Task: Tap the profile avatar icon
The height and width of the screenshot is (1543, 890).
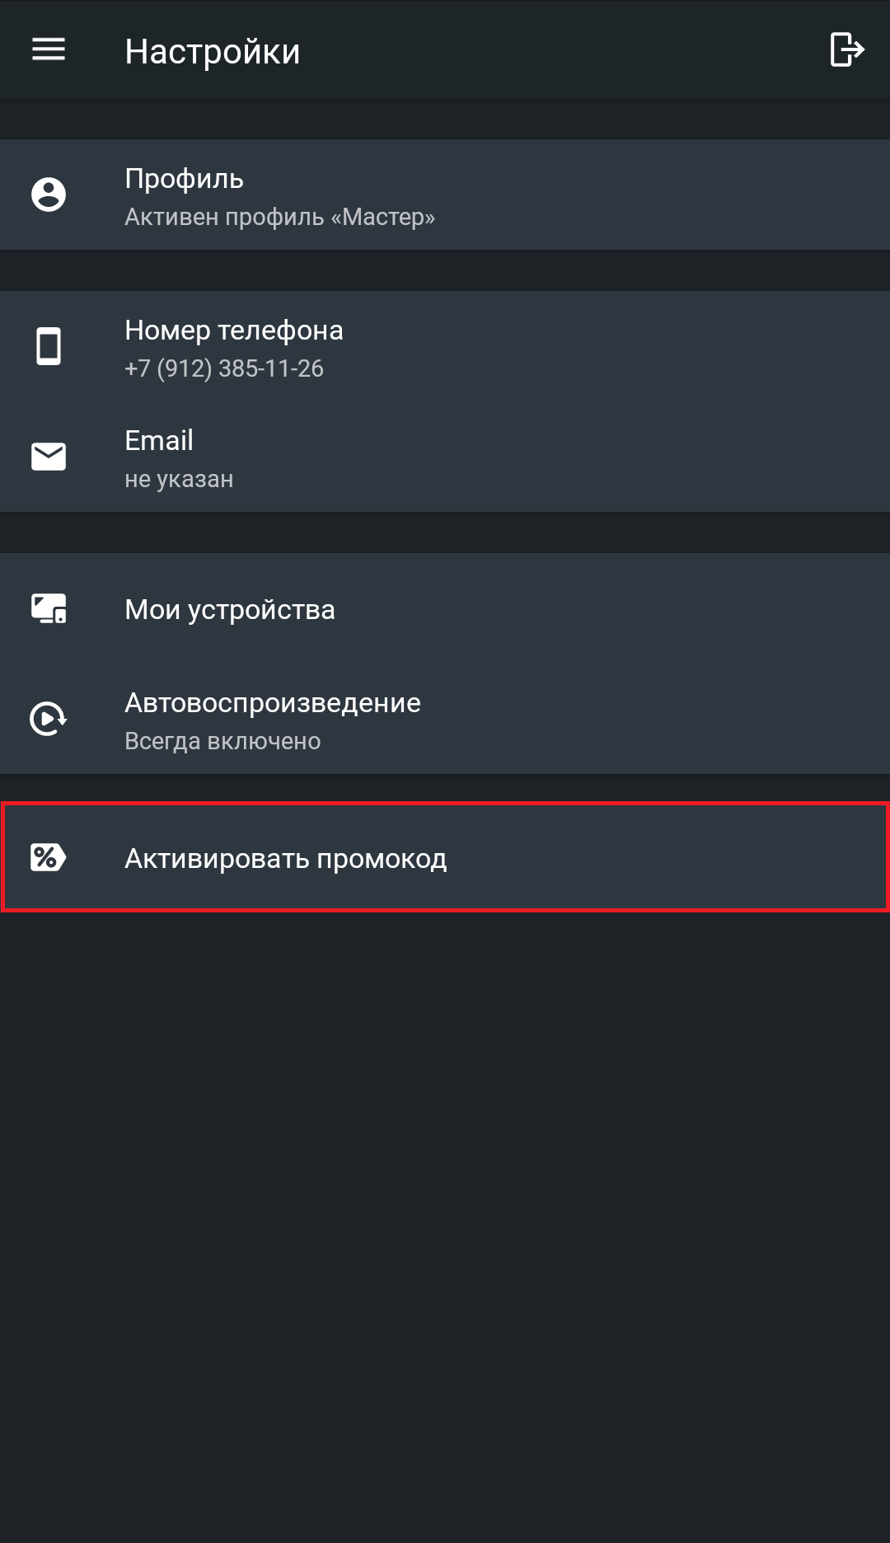Action: tap(49, 195)
